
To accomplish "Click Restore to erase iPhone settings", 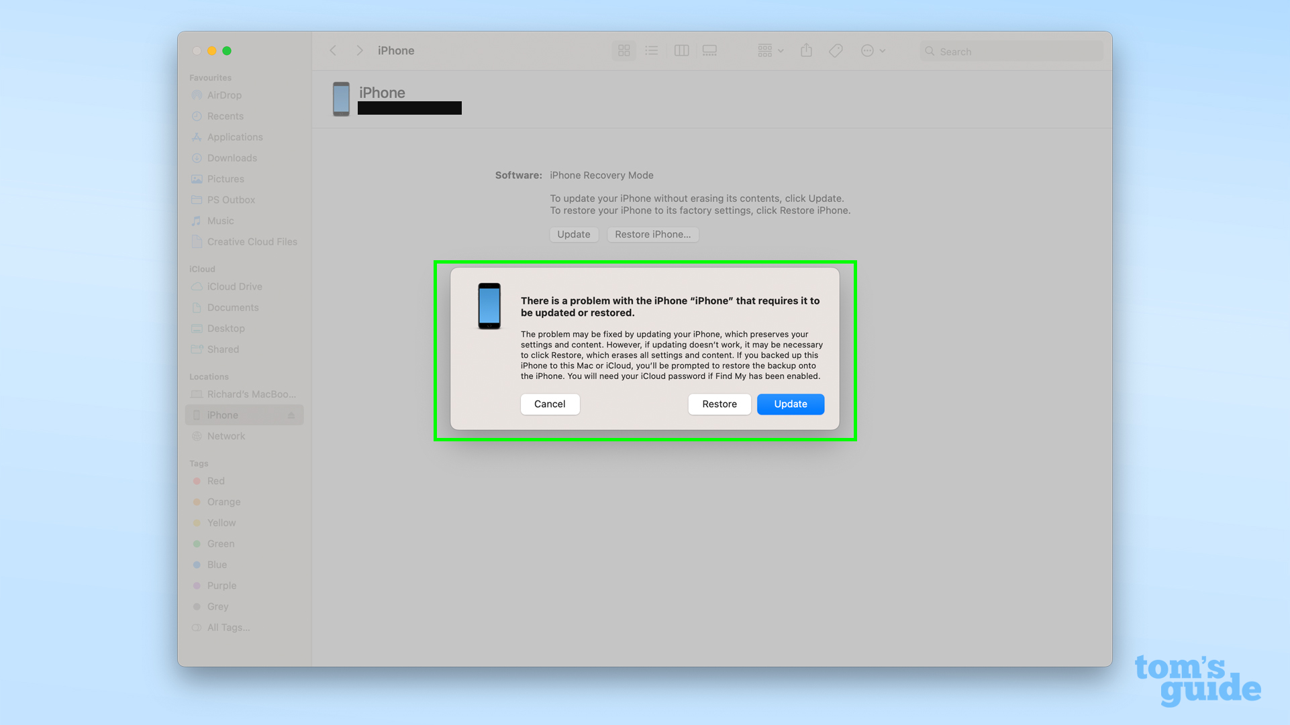I will [x=720, y=404].
